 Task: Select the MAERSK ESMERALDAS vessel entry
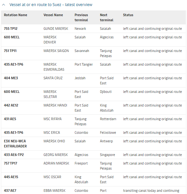54,67
